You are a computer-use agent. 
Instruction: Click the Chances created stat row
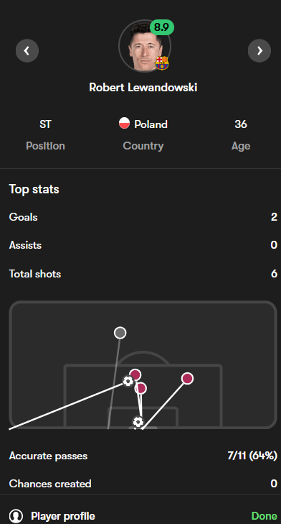pos(143,484)
